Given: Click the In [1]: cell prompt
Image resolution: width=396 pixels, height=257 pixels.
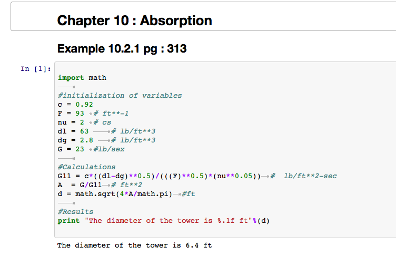Looking at the screenshot, I should click(36, 69).
